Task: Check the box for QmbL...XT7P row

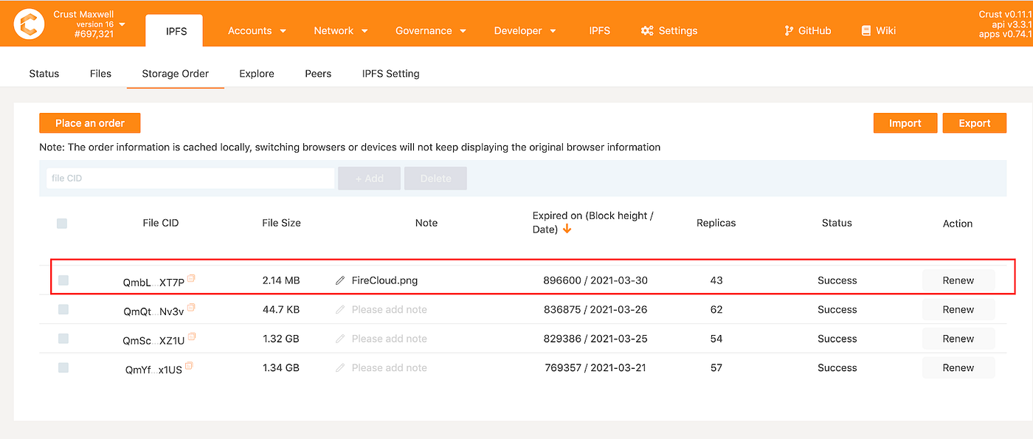Action: pyautogui.click(x=63, y=280)
